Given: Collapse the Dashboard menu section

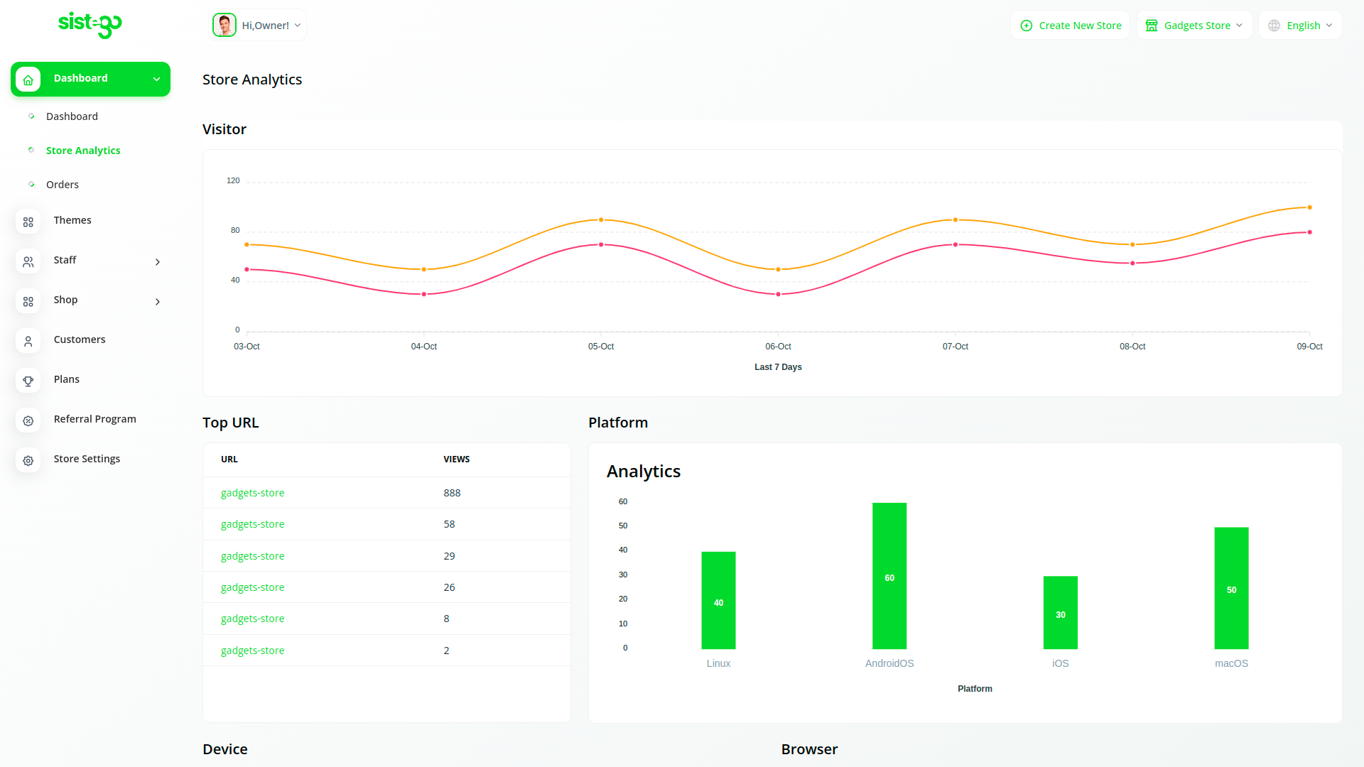Looking at the screenshot, I should [x=156, y=79].
